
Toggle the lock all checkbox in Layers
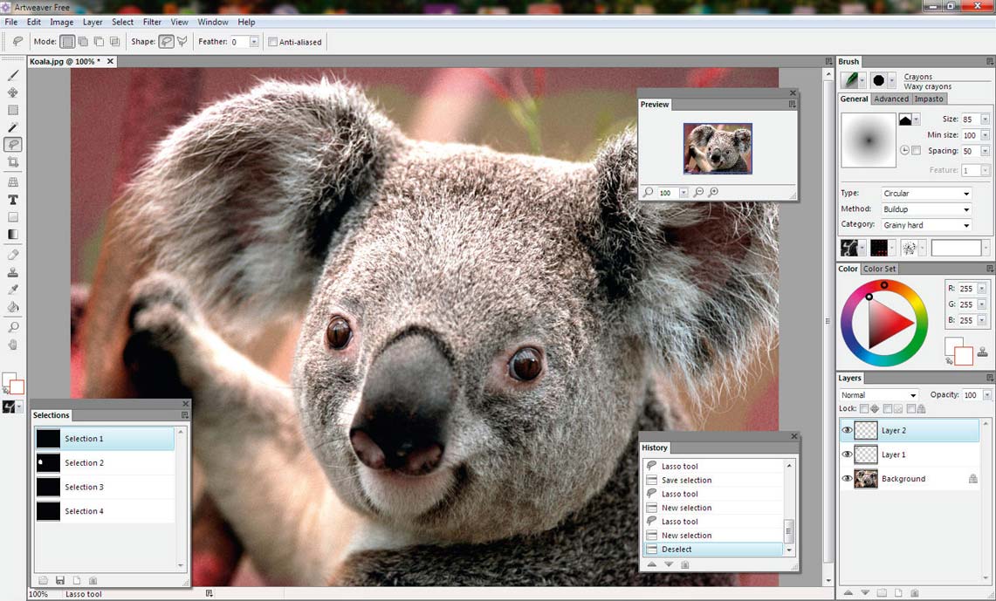point(910,409)
